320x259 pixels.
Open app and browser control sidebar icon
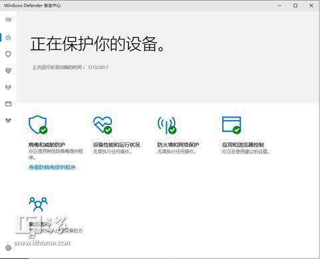[8, 104]
